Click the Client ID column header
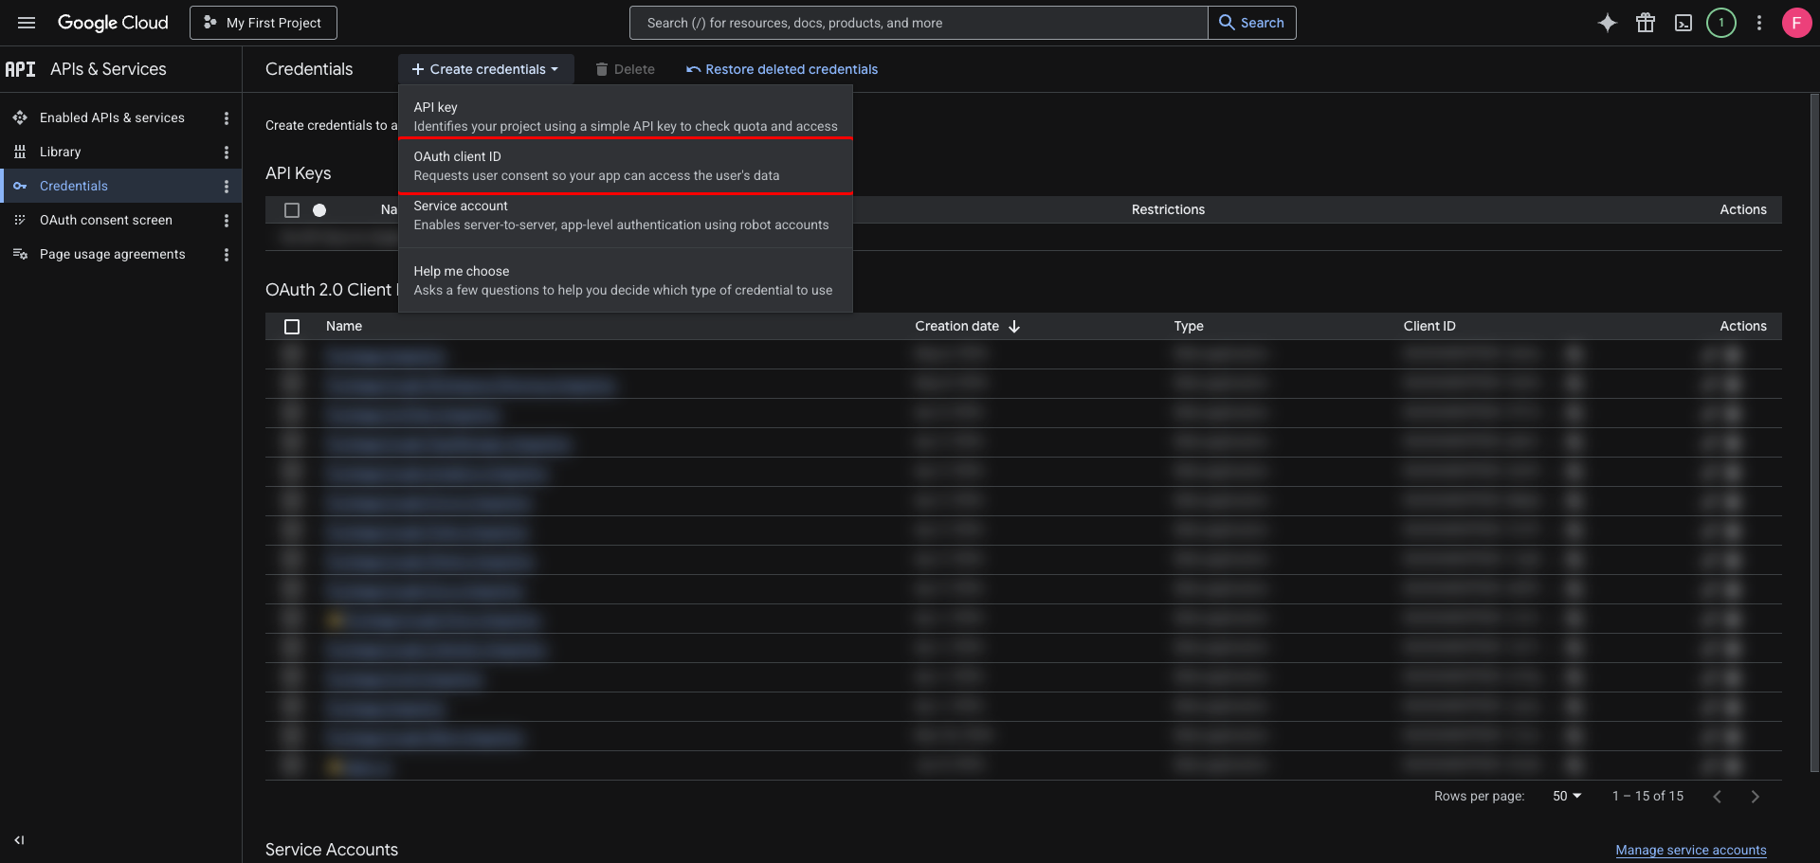 (1429, 326)
